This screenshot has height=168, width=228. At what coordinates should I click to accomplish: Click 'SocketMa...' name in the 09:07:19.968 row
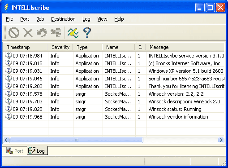(118, 117)
